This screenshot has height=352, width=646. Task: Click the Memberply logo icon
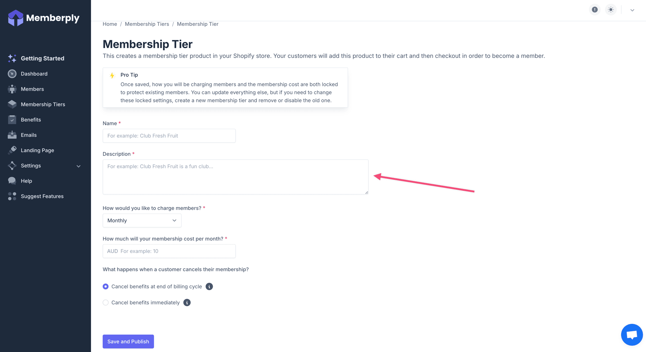tap(16, 18)
